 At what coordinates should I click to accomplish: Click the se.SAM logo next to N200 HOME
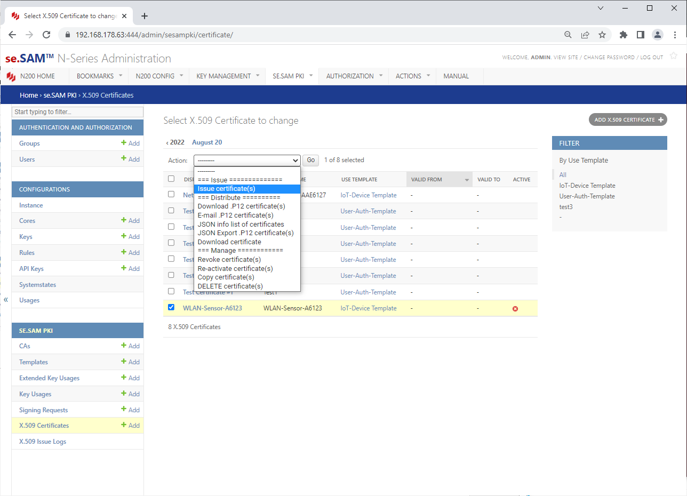(x=11, y=76)
